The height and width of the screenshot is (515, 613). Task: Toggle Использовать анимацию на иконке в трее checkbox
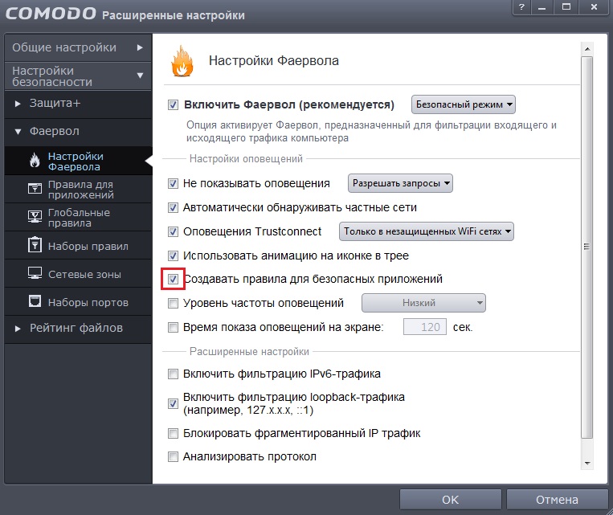pyautogui.click(x=173, y=255)
